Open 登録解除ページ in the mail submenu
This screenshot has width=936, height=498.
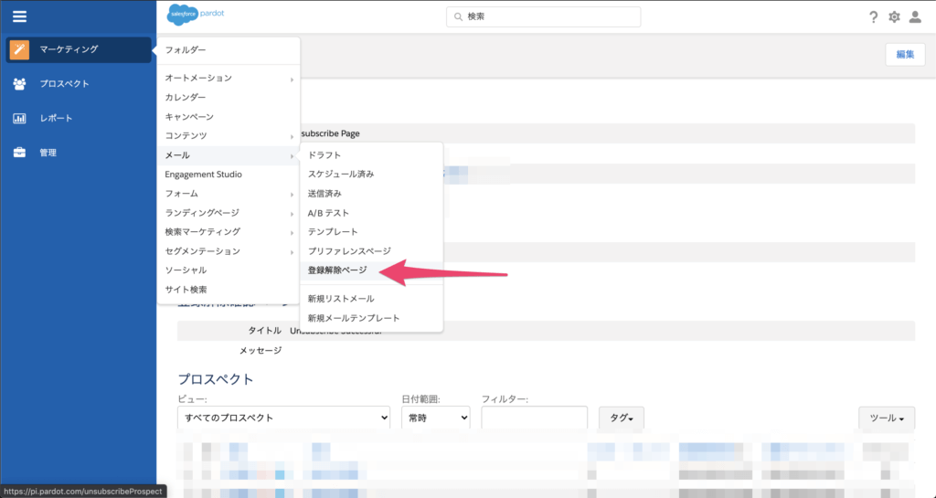(x=371, y=270)
